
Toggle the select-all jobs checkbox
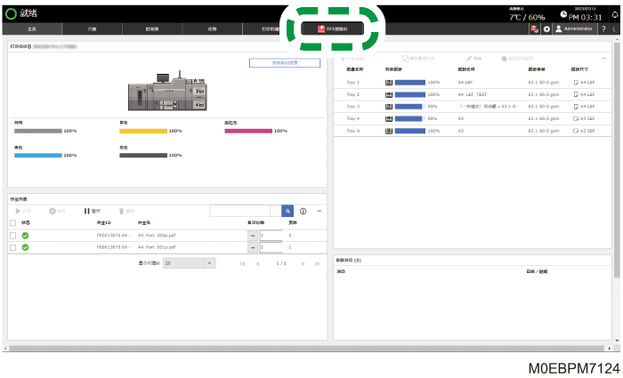tap(12, 222)
